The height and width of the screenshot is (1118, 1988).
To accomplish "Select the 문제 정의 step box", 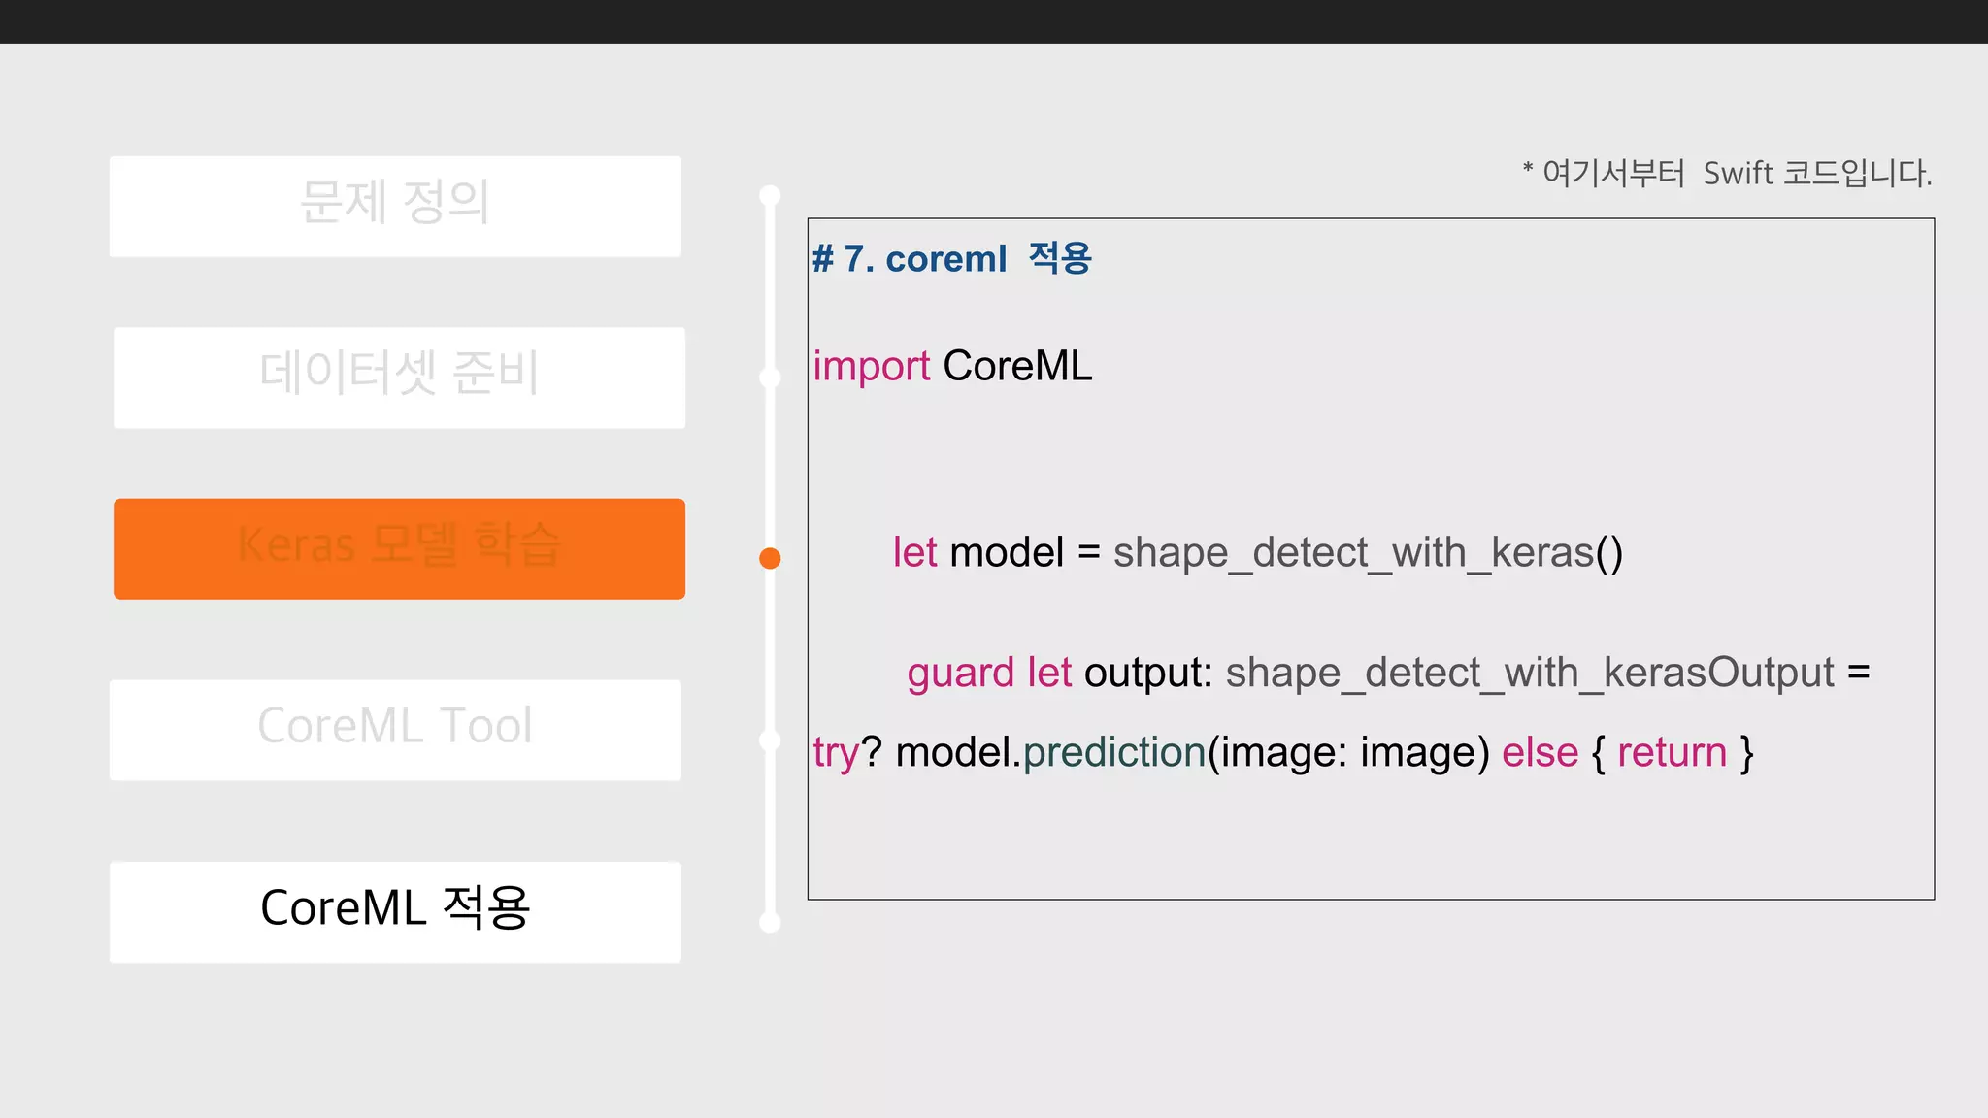I will pos(395,206).
